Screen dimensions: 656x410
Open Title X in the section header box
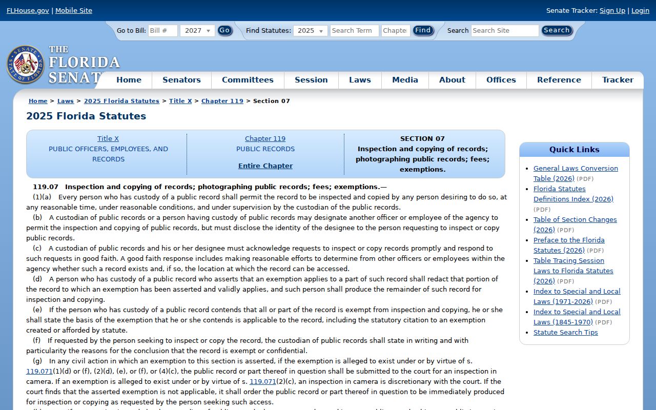click(x=108, y=139)
